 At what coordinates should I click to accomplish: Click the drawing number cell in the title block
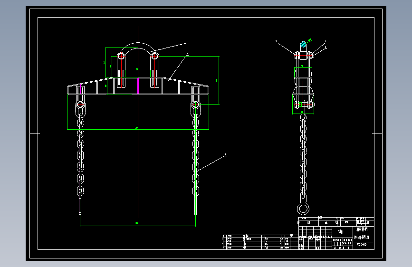click(364, 245)
